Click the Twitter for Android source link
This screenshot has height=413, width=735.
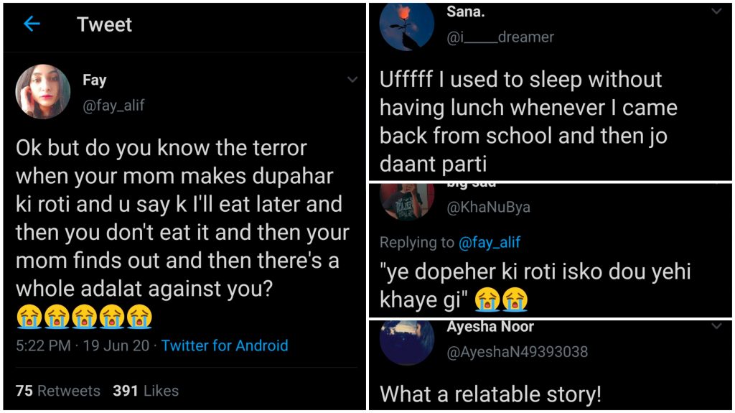[x=225, y=345]
